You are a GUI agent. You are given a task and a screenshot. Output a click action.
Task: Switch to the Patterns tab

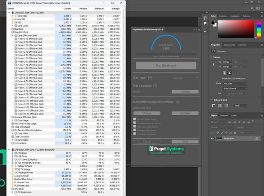click(x=246, y=16)
